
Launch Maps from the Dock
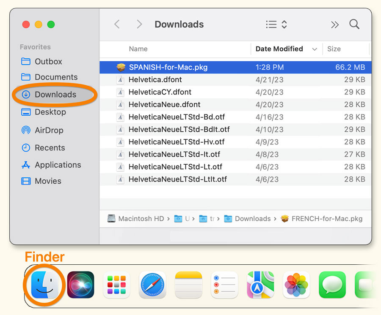(260, 285)
